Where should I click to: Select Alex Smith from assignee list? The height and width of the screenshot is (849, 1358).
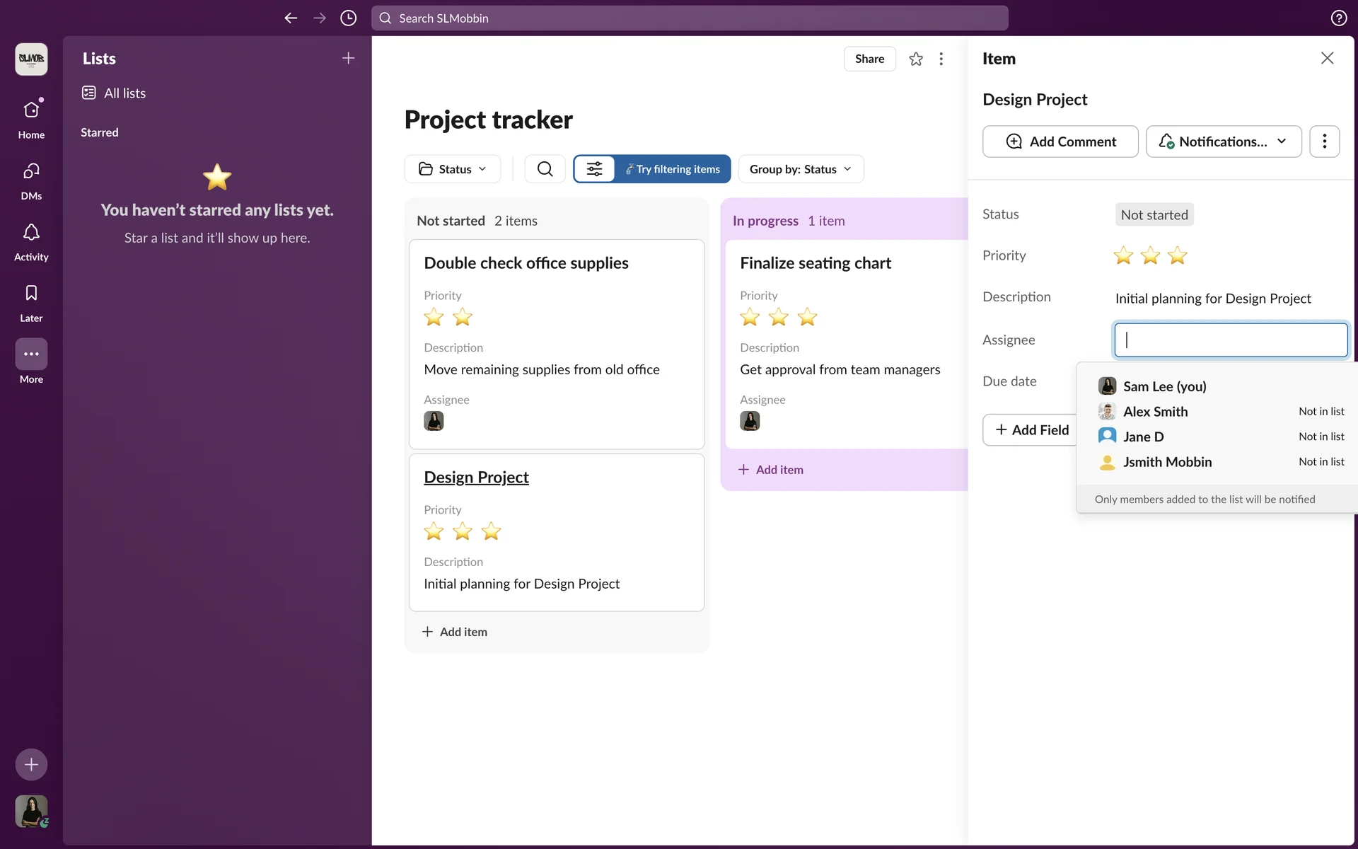[x=1155, y=412]
